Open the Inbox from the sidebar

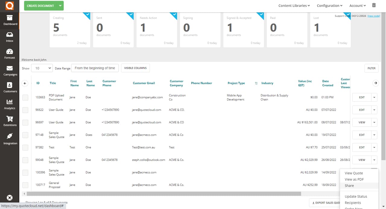point(10,35)
